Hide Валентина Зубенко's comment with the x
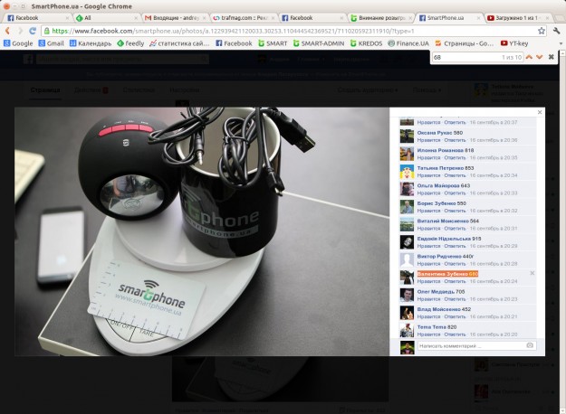The image size is (566, 414). pyautogui.click(x=532, y=273)
